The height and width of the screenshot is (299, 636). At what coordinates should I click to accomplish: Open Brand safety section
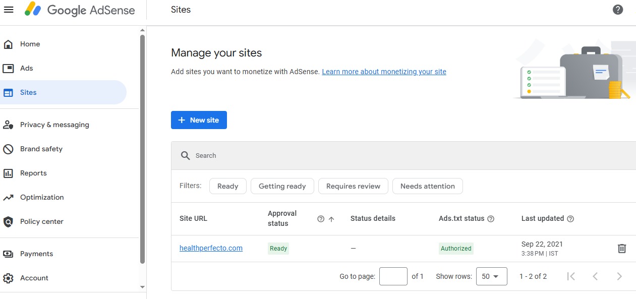[63, 149]
